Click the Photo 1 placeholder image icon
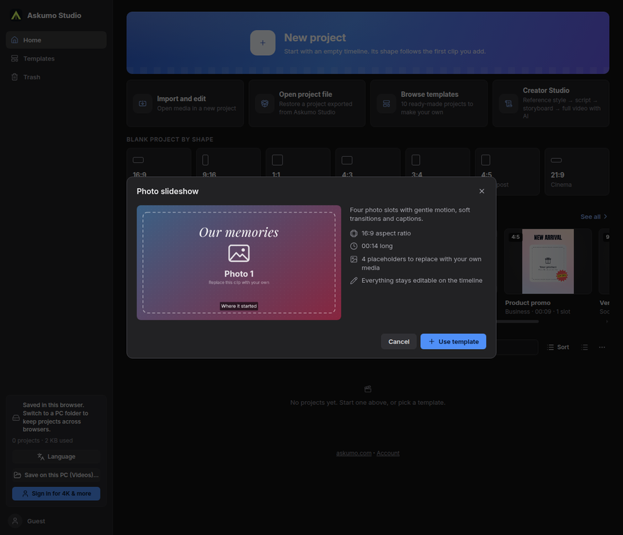This screenshot has height=535, width=623. pyautogui.click(x=239, y=253)
